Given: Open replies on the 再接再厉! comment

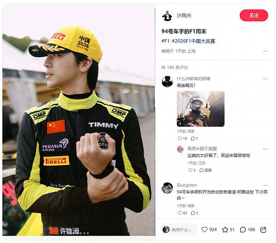Looking at the screenshot, I should (193, 138).
